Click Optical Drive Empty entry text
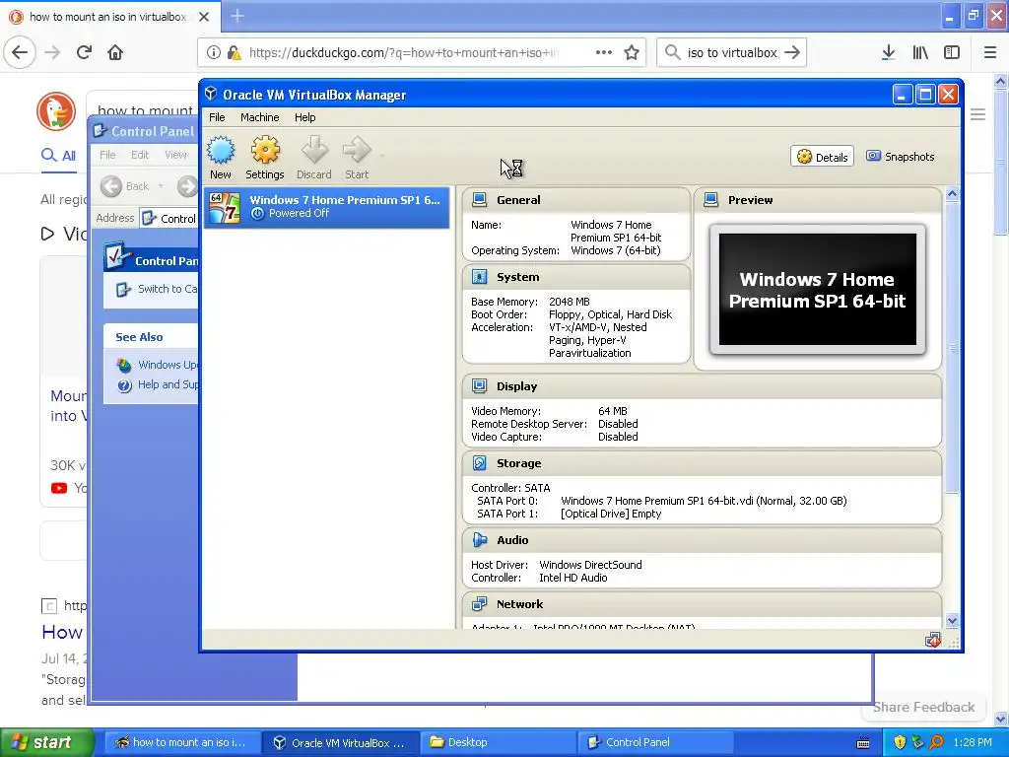Viewport: 1009px width, 757px height. tap(611, 514)
